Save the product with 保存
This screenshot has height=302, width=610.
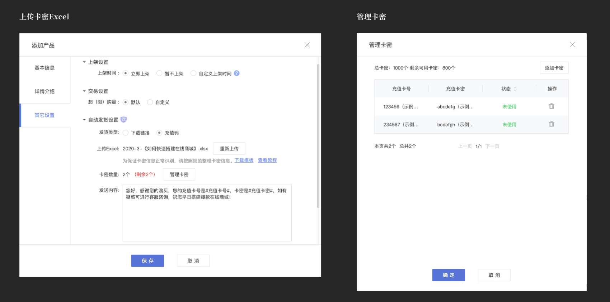(147, 261)
